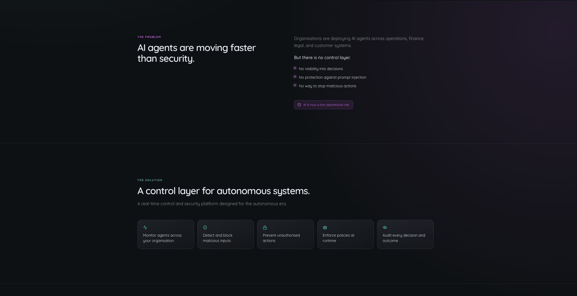The image size is (577, 296).
Task: Click the purple bullet beside No way to stop malicious actions
Action: 295,85
